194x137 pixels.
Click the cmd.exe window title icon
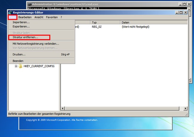point(30,4)
